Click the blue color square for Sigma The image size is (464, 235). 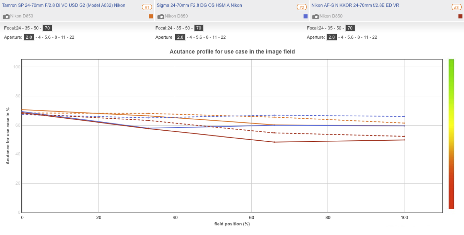305,16
